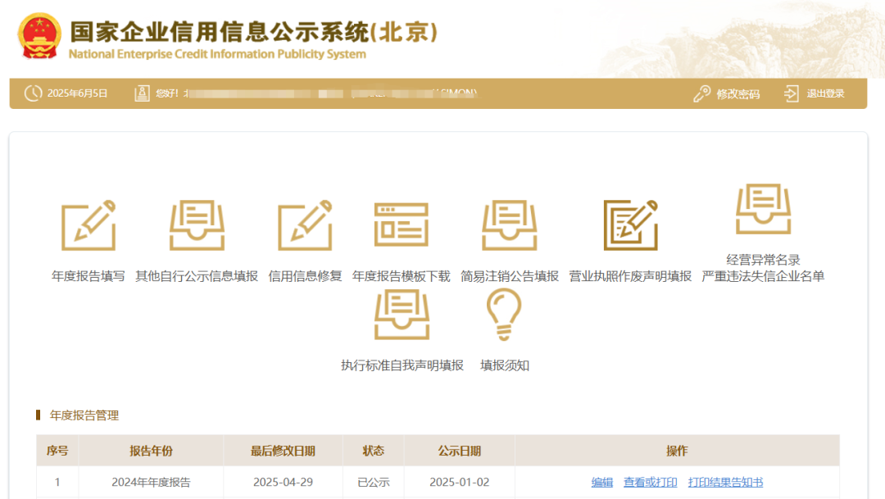Open the 年度报告模板下载 template icon
885x499 pixels.
pos(402,225)
